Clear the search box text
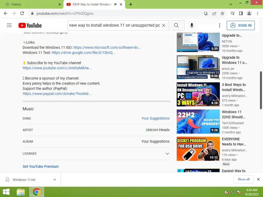Viewport: 263px width, 197px height. click(164, 25)
